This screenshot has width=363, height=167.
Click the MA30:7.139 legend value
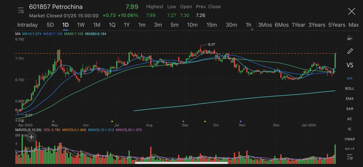[53, 34]
